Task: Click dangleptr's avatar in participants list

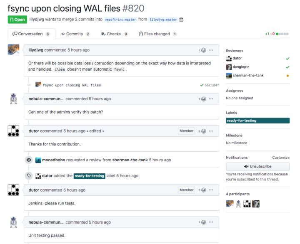Action: click(x=255, y=204)
